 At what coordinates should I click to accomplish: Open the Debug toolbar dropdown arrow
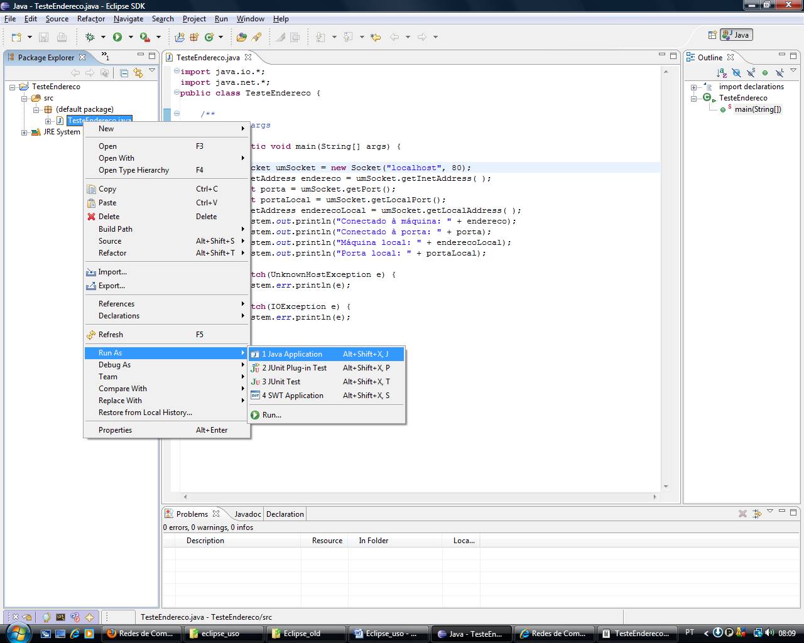tap(103, 37)
